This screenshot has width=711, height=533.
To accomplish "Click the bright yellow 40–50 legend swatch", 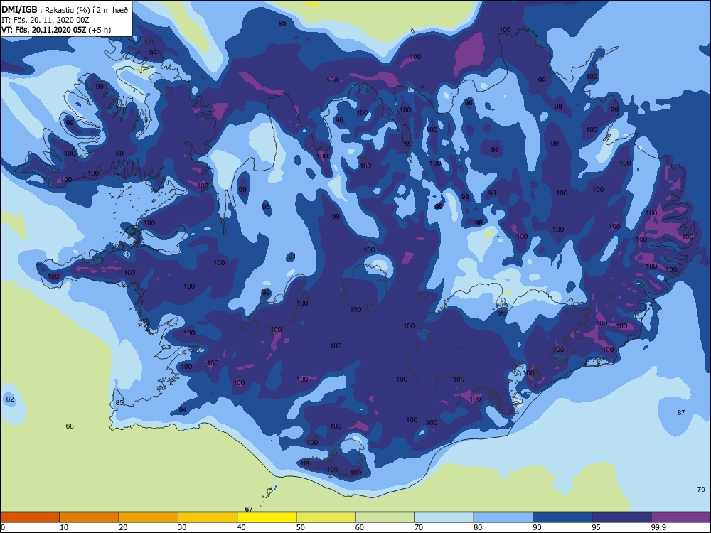I will tap(267, 517).
